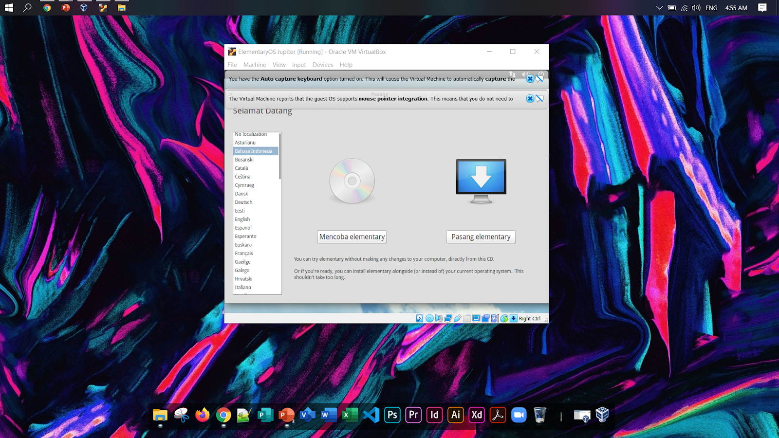Select 'Gaeilge' language
This screenshot has height=438, width=779.
(x=256, y=262)
